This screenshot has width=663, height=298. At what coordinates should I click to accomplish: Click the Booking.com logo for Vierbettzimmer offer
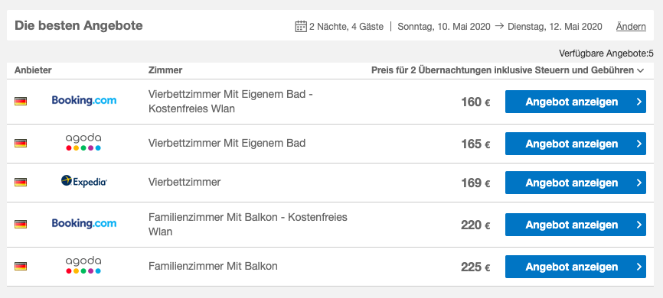tap(84, 100)
